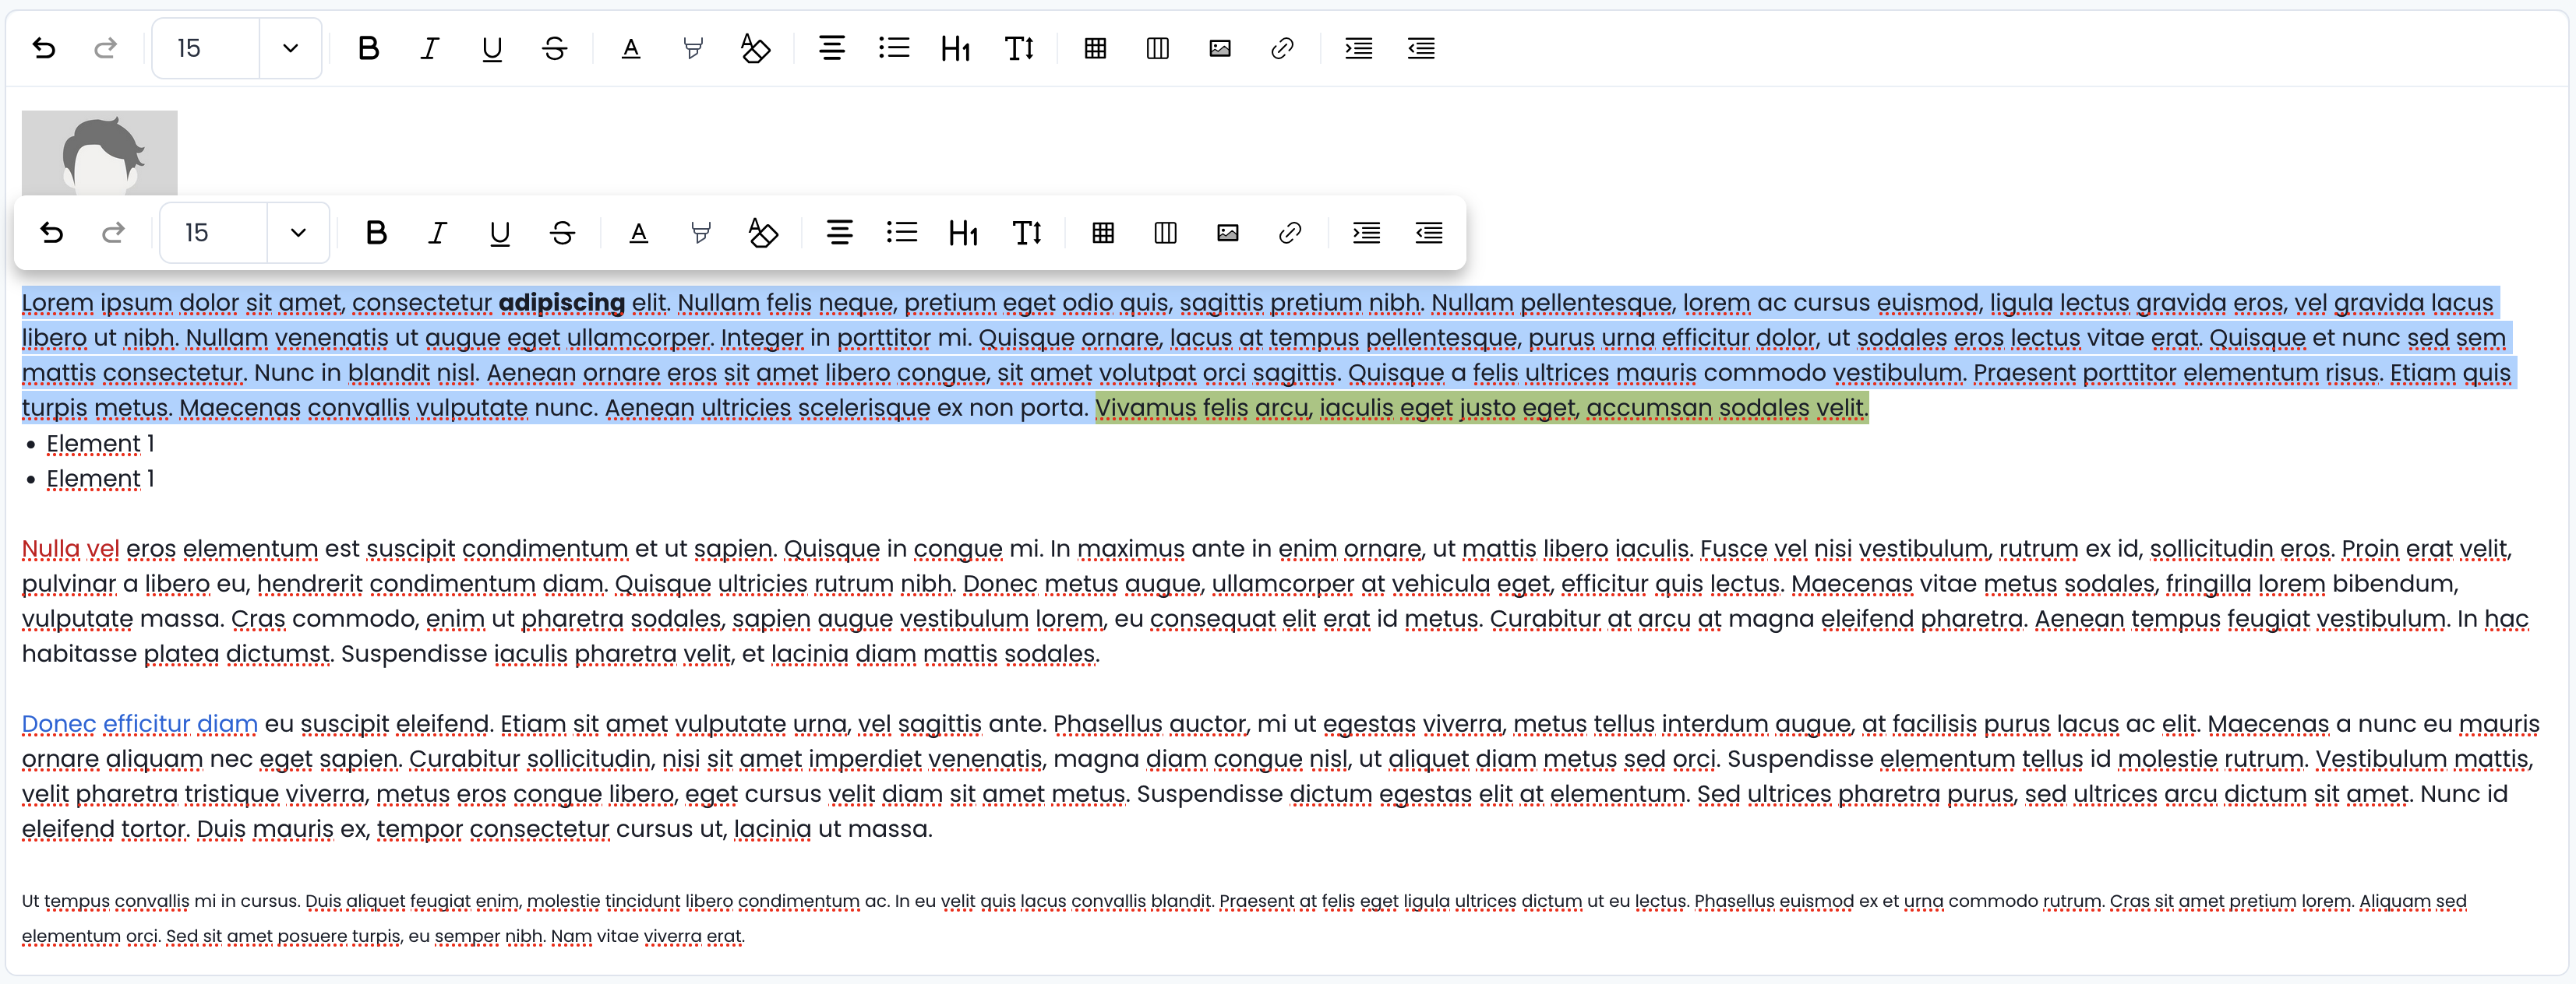Clear formatting using floating toolbar eraser icon
Screen dimensions: 2576x984
tap(763, 233)
